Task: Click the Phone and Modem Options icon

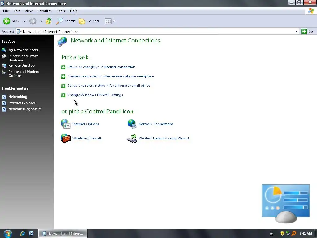Action: coord(4,72)
